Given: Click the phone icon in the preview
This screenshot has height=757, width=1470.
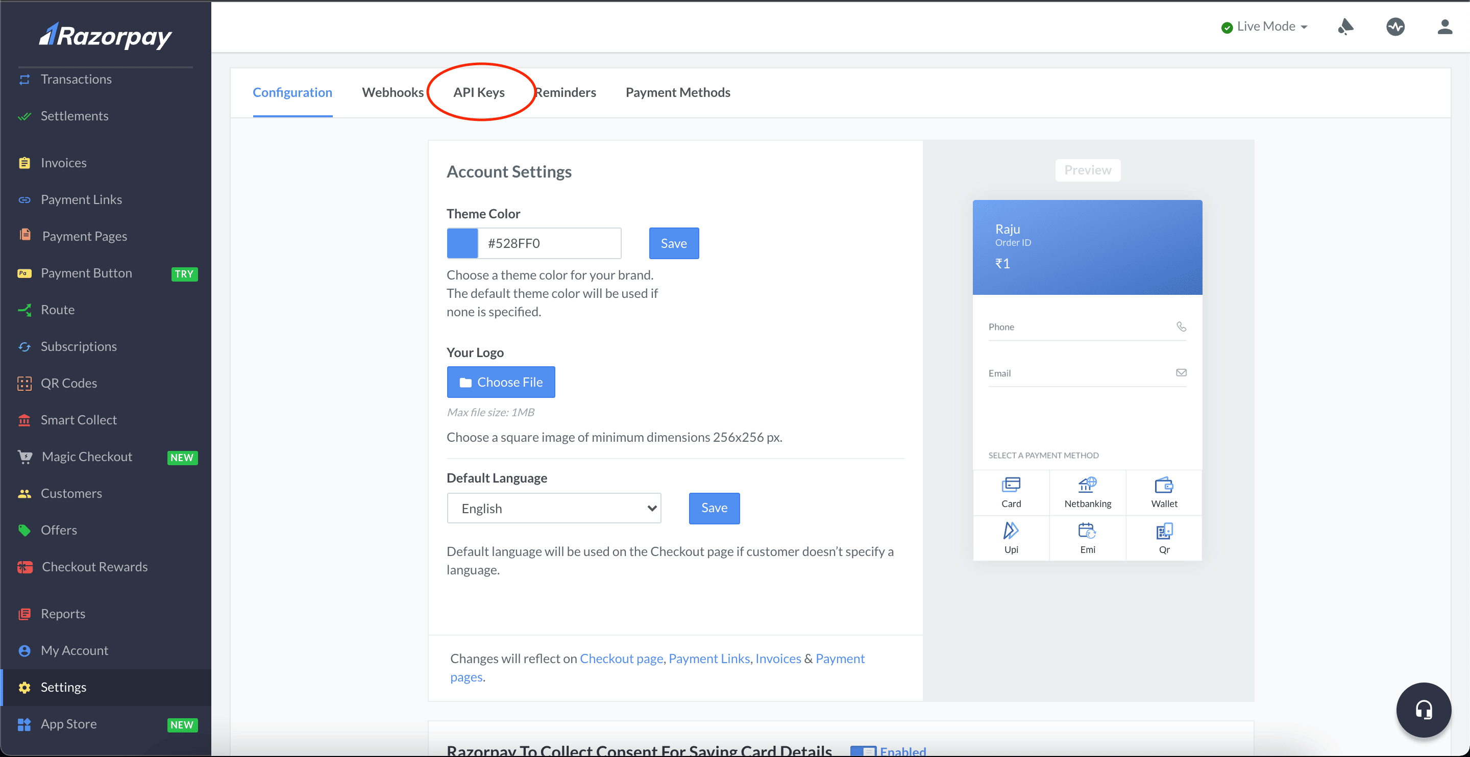Looking at the screenshot, I should (1181, 326).
